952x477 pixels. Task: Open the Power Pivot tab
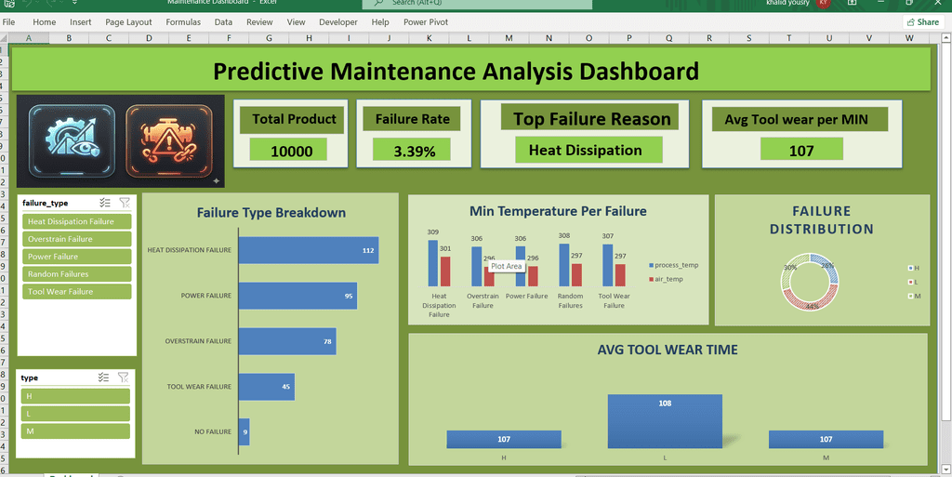(426, 21)
